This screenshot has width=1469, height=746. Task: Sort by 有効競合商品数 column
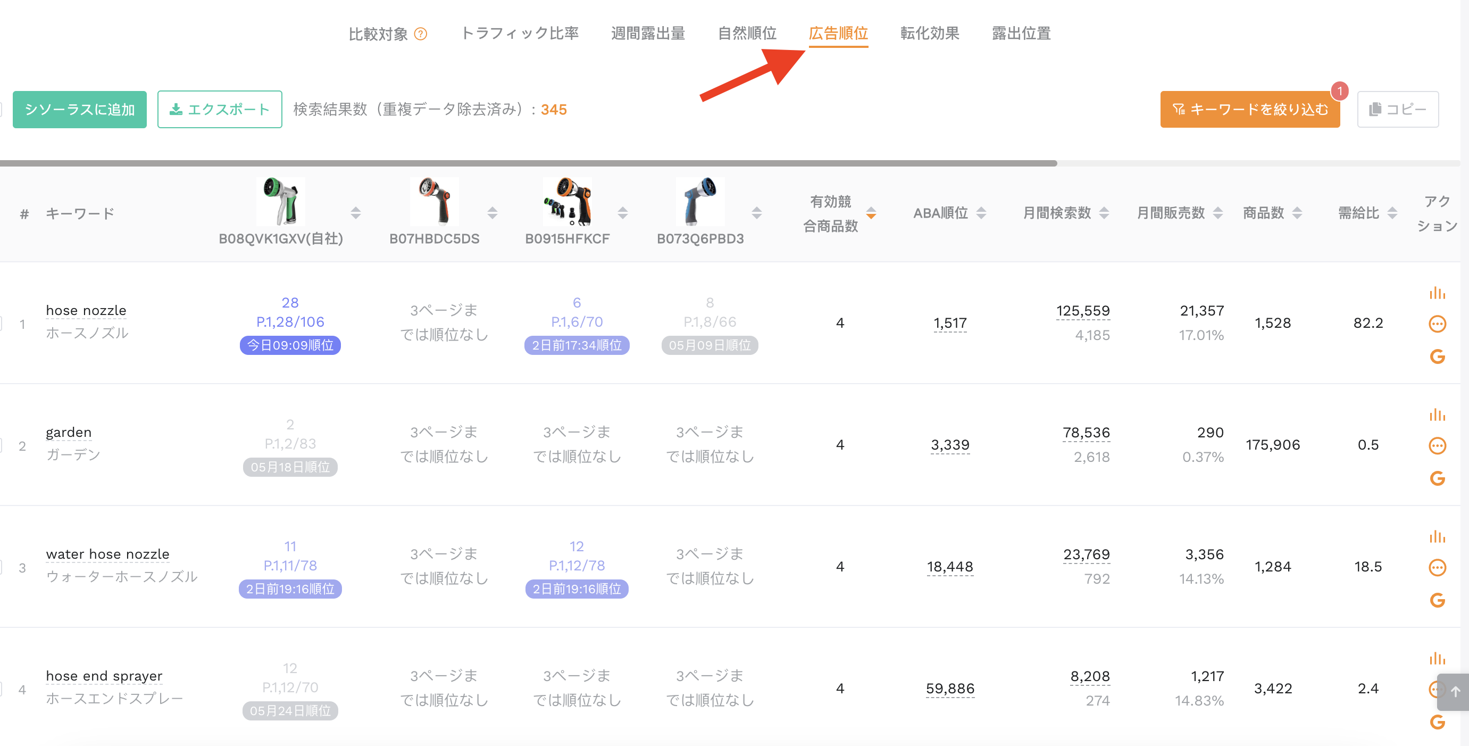[x=871, y=213]
